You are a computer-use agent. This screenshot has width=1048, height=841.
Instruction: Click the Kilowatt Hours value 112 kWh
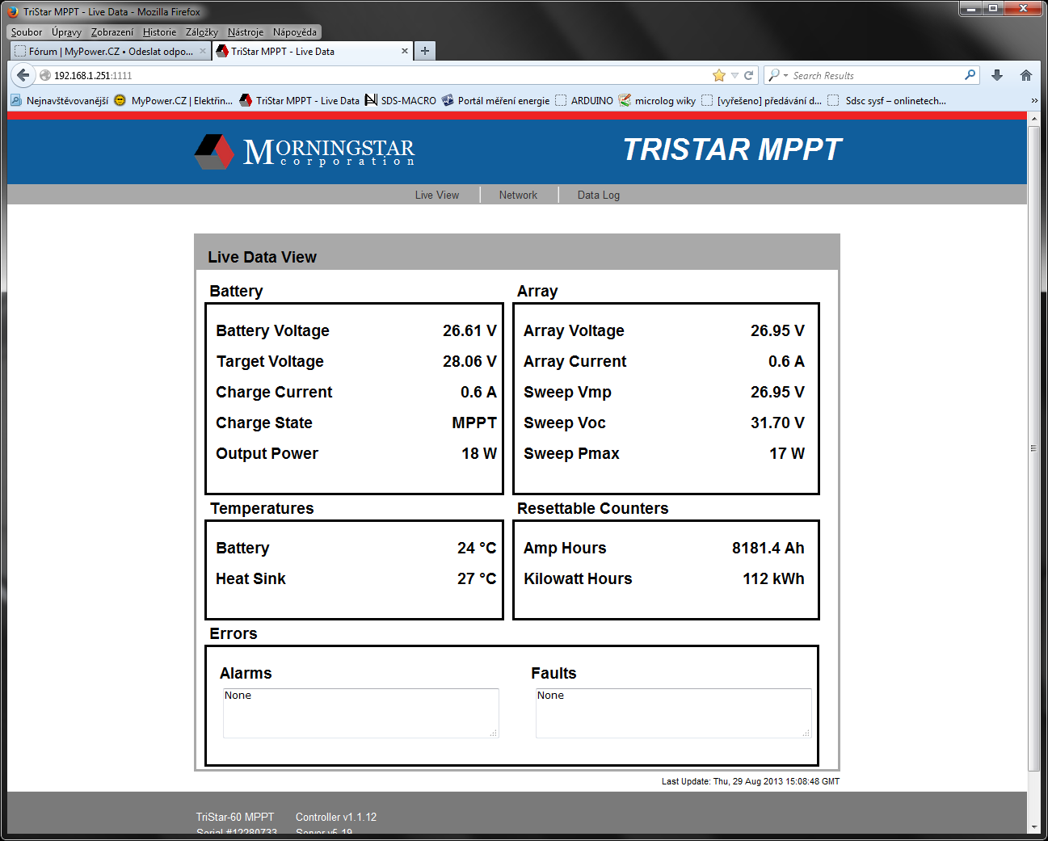[x=774, y=578]
